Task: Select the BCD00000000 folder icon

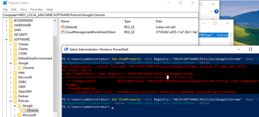Action: click(x=11, y=21)
